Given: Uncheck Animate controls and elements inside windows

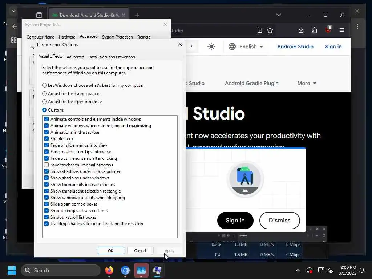Looking at the screenshot, I should coord(46,119).
